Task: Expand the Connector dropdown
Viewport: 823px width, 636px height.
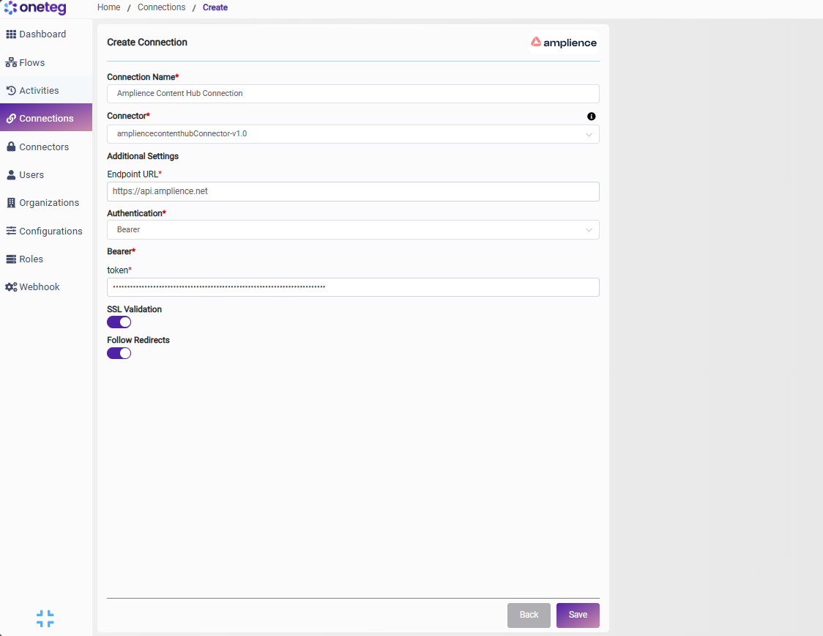Action: coord(353,134)
